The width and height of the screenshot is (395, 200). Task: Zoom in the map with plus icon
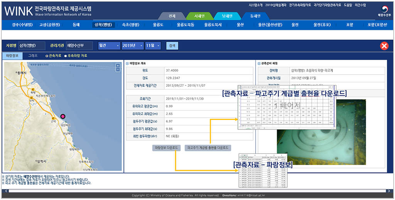(x=118, y=66)
